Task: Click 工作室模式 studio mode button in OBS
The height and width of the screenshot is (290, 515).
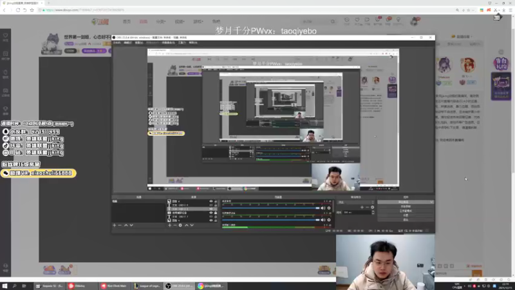Action: (x=406, y=211)
